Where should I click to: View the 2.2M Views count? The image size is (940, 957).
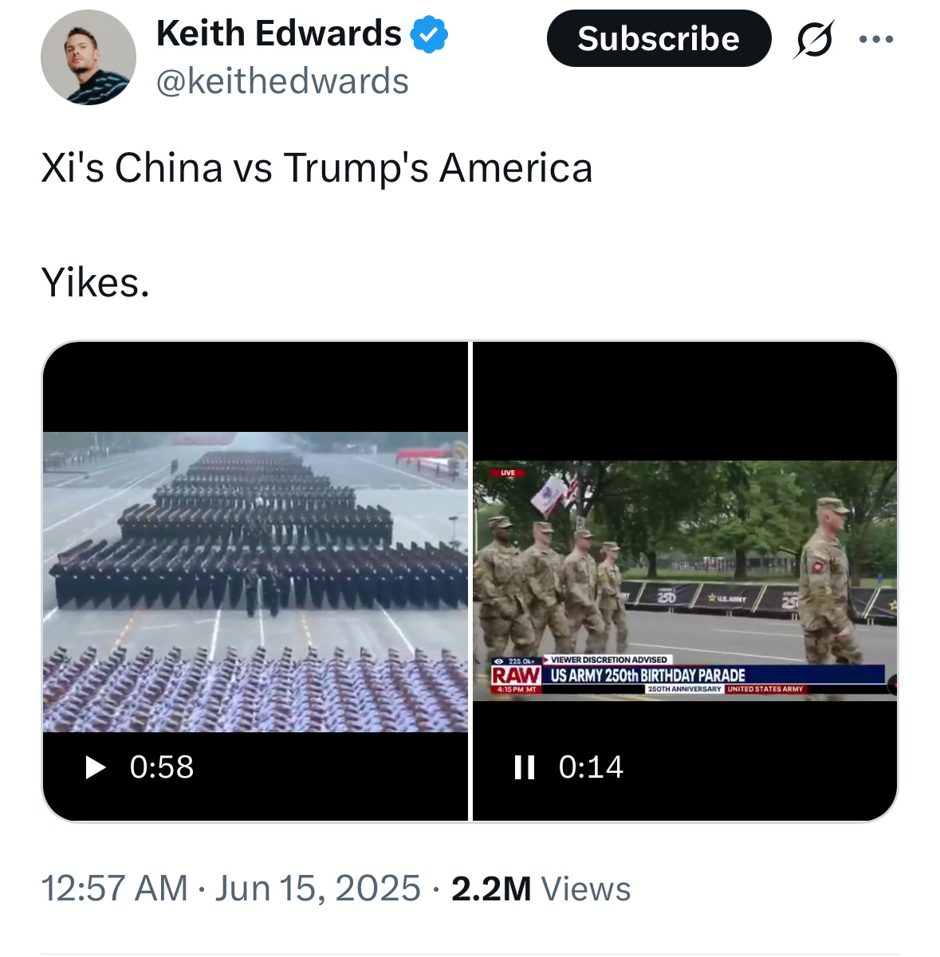[541, 888]
